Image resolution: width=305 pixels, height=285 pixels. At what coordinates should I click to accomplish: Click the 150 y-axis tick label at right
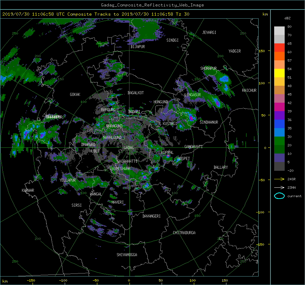(262, 51)
